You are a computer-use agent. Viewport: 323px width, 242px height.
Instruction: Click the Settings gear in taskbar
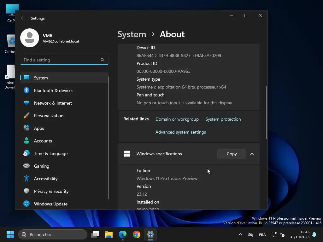(150, 234)
